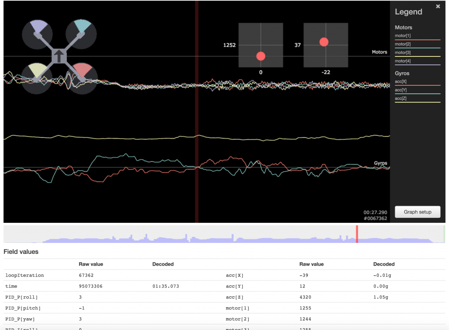Select the motor[4] entry in the Legend
This screenshot has height=330, width=449.
coord(403,61)
